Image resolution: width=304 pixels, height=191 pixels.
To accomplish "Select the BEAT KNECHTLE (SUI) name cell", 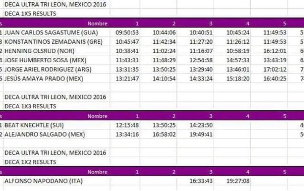I will pos(57,125).
